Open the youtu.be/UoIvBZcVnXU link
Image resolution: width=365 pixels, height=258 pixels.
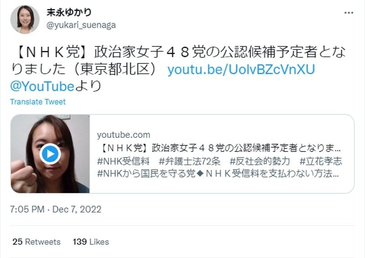(241, 70)
